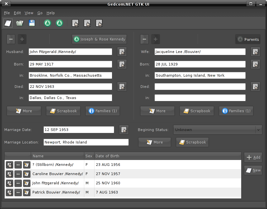Image resolution: width=267 pixels, height=209 pixels.
Task: Open the Go menu
Action: [40, 13]
